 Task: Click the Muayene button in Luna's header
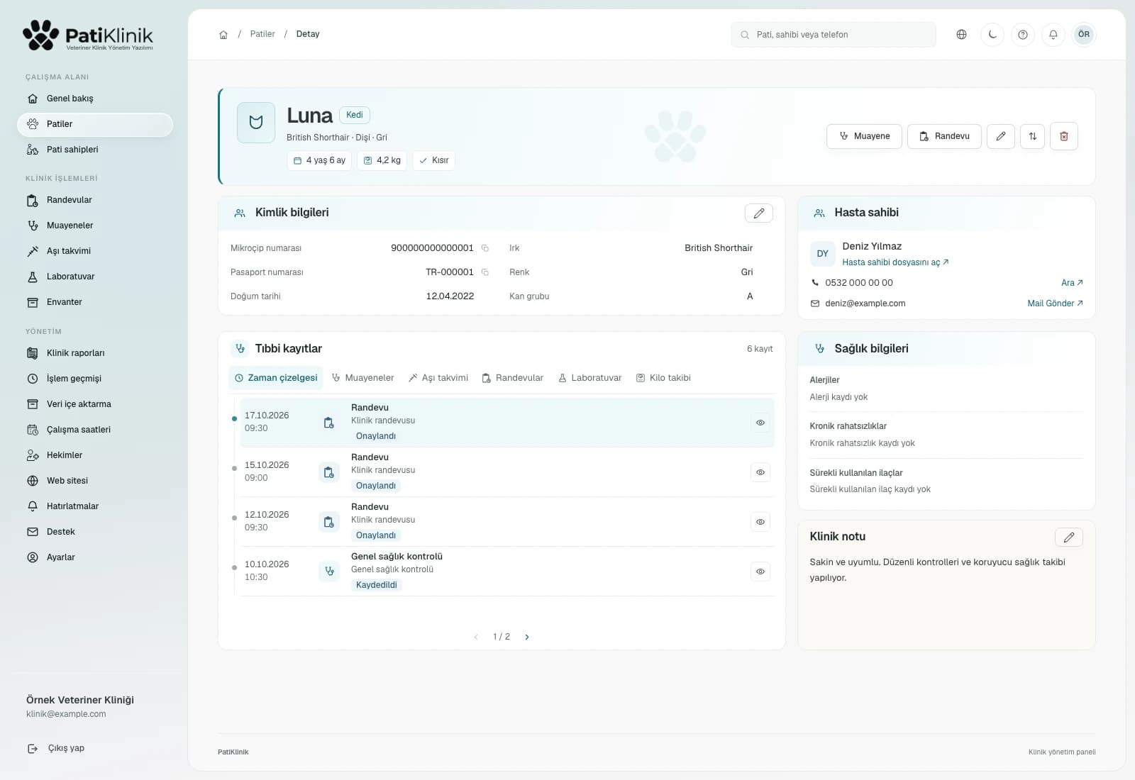864,136
